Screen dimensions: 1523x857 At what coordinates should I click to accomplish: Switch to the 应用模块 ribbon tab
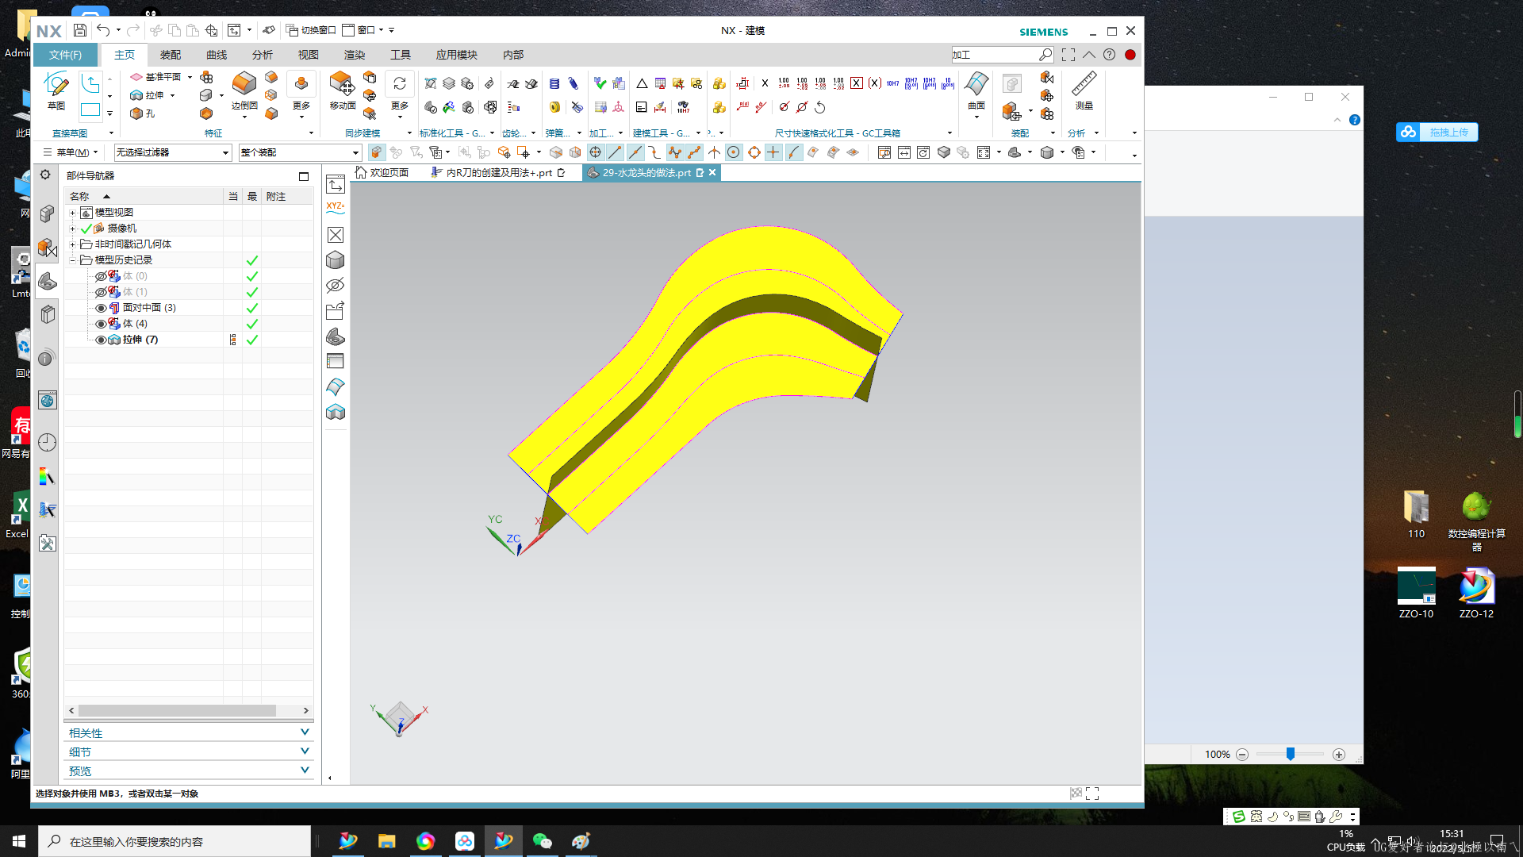click(x=457, y=55)
